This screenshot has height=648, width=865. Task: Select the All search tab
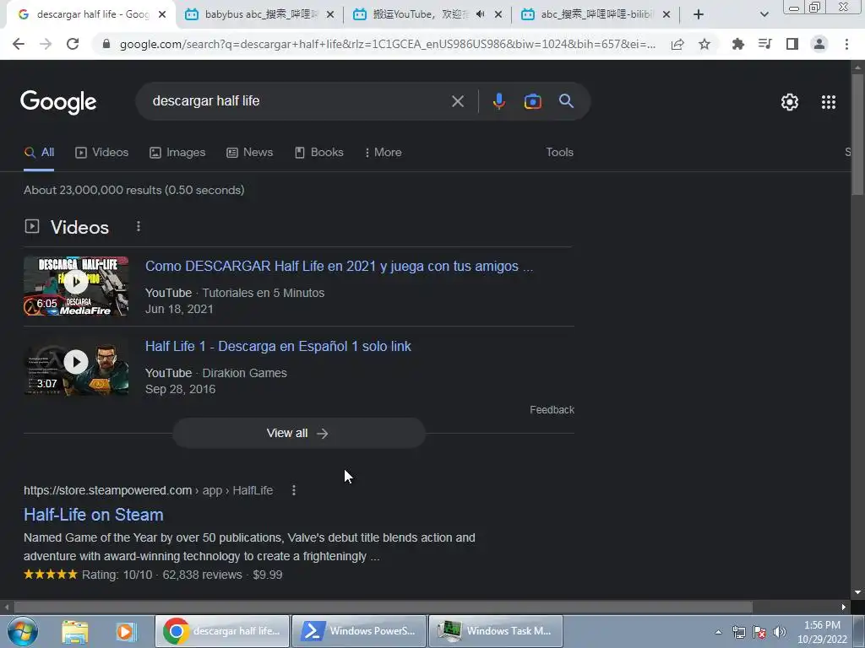[x=39, y=153]
